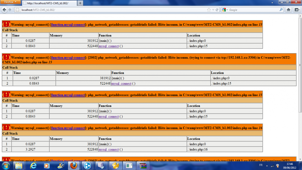Launch WinRAR from the taskbar

coord(143,165)
